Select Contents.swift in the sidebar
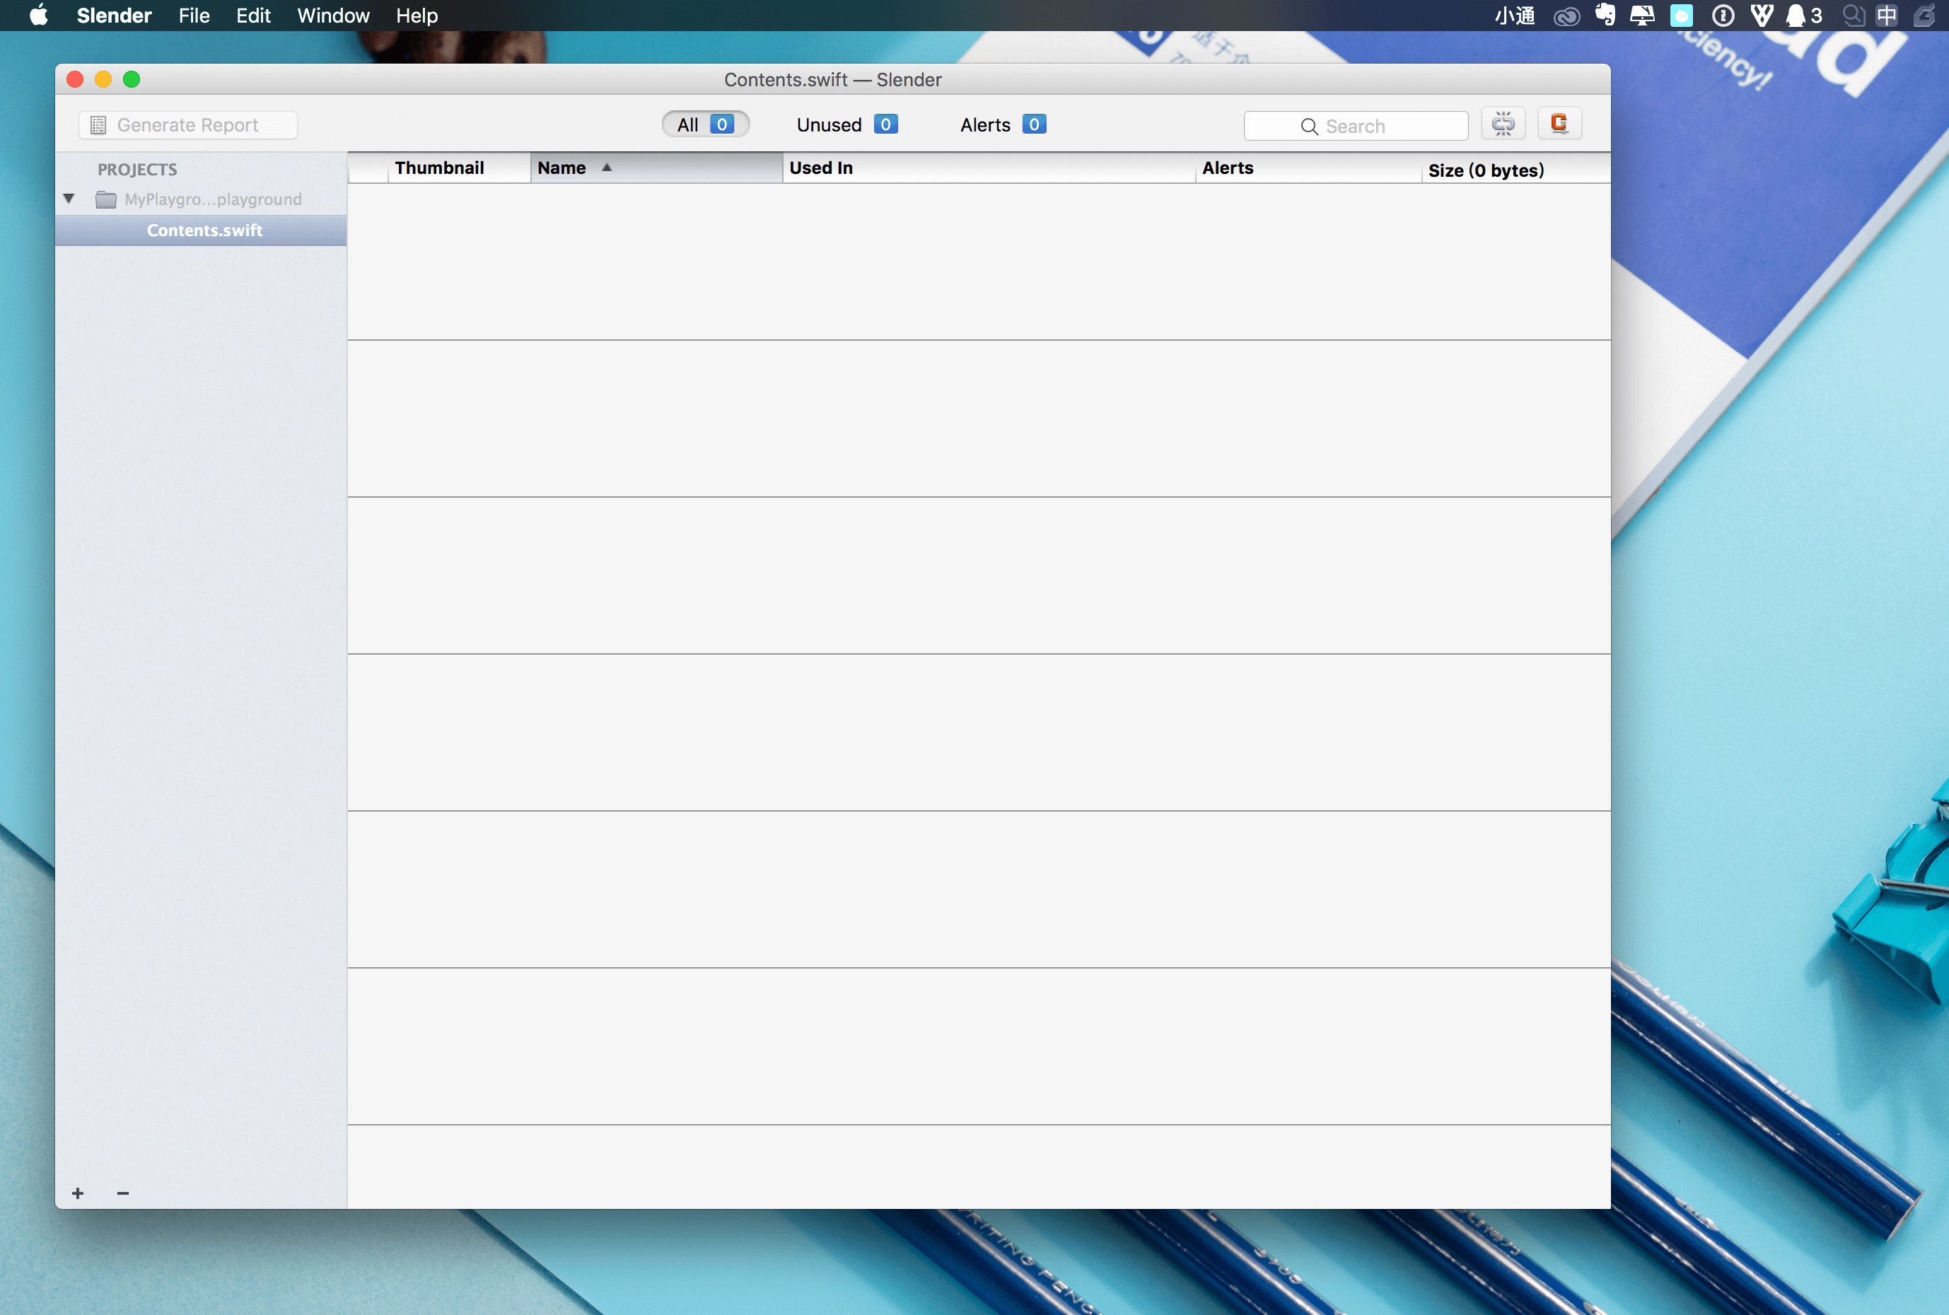This screenshot has width=1949, height=1315. 202,230
